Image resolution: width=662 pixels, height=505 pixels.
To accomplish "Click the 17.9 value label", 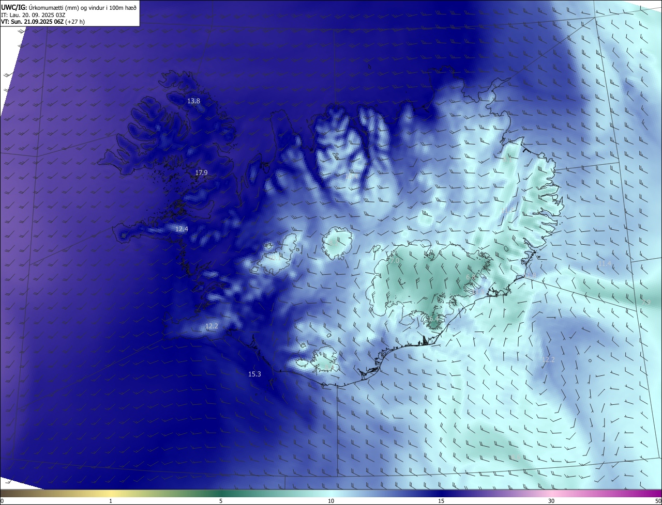I will (x=201, y=172).
